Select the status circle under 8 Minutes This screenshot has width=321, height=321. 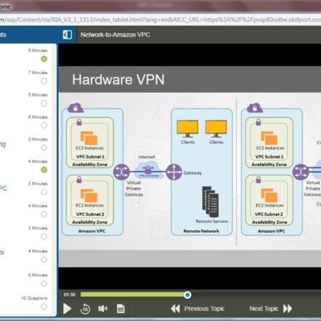tap(44, 284)
